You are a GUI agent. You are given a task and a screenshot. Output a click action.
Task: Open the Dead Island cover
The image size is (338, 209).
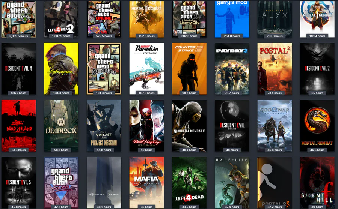[18, 126]
